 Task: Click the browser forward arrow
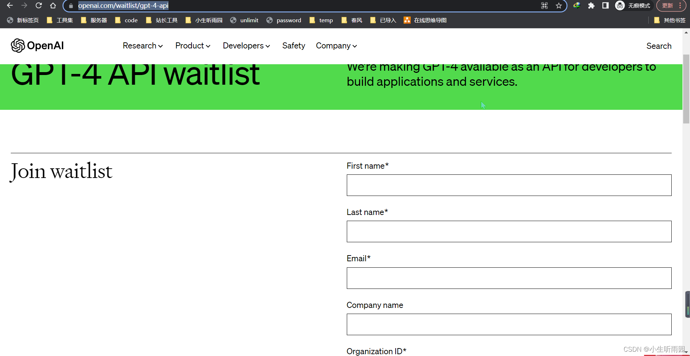click(x=24, y=5)
